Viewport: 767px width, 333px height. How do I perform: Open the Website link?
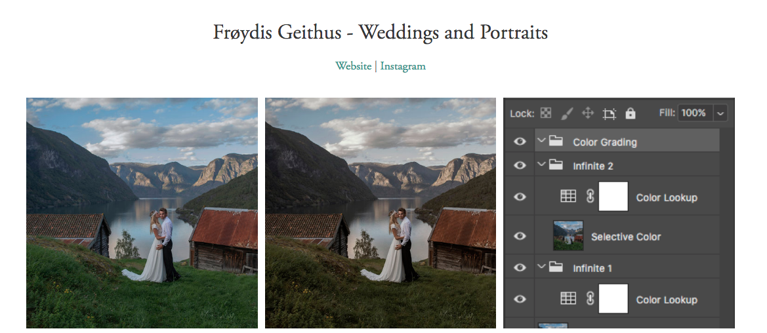point(353,66)
